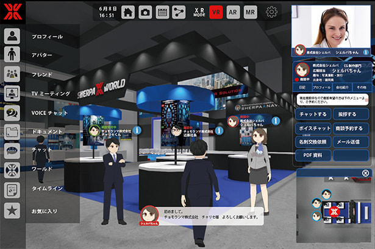Open the calendar icon in top bar
Viewport: 375px width, 249px height.
pos(162,12)
